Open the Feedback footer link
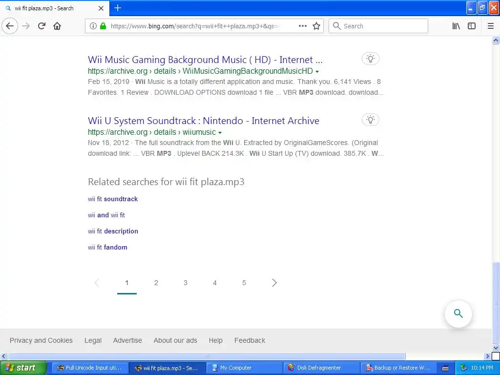Image resolution: width=500 pixels, height=375 pixels. tap(250, 340)
